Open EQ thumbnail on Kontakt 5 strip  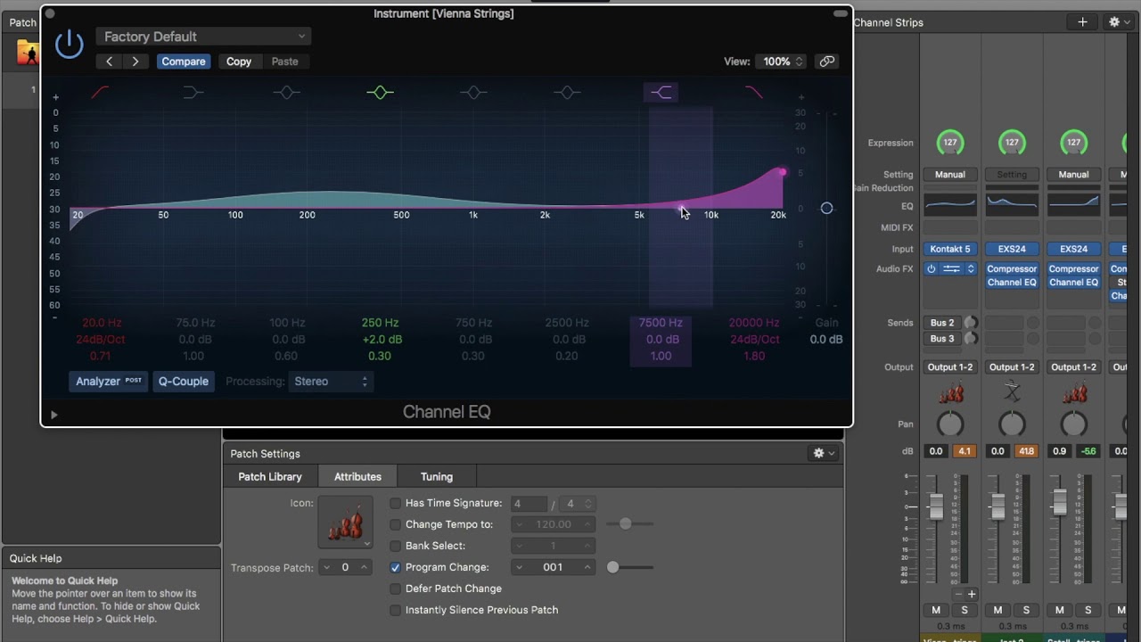[950, 204]
